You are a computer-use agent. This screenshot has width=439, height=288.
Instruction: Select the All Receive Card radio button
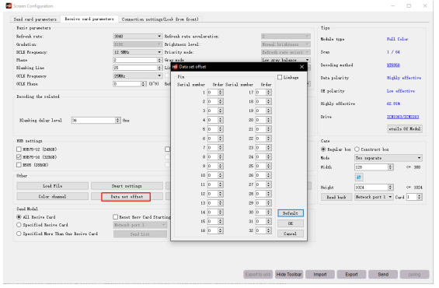click(x=19, y=217)
